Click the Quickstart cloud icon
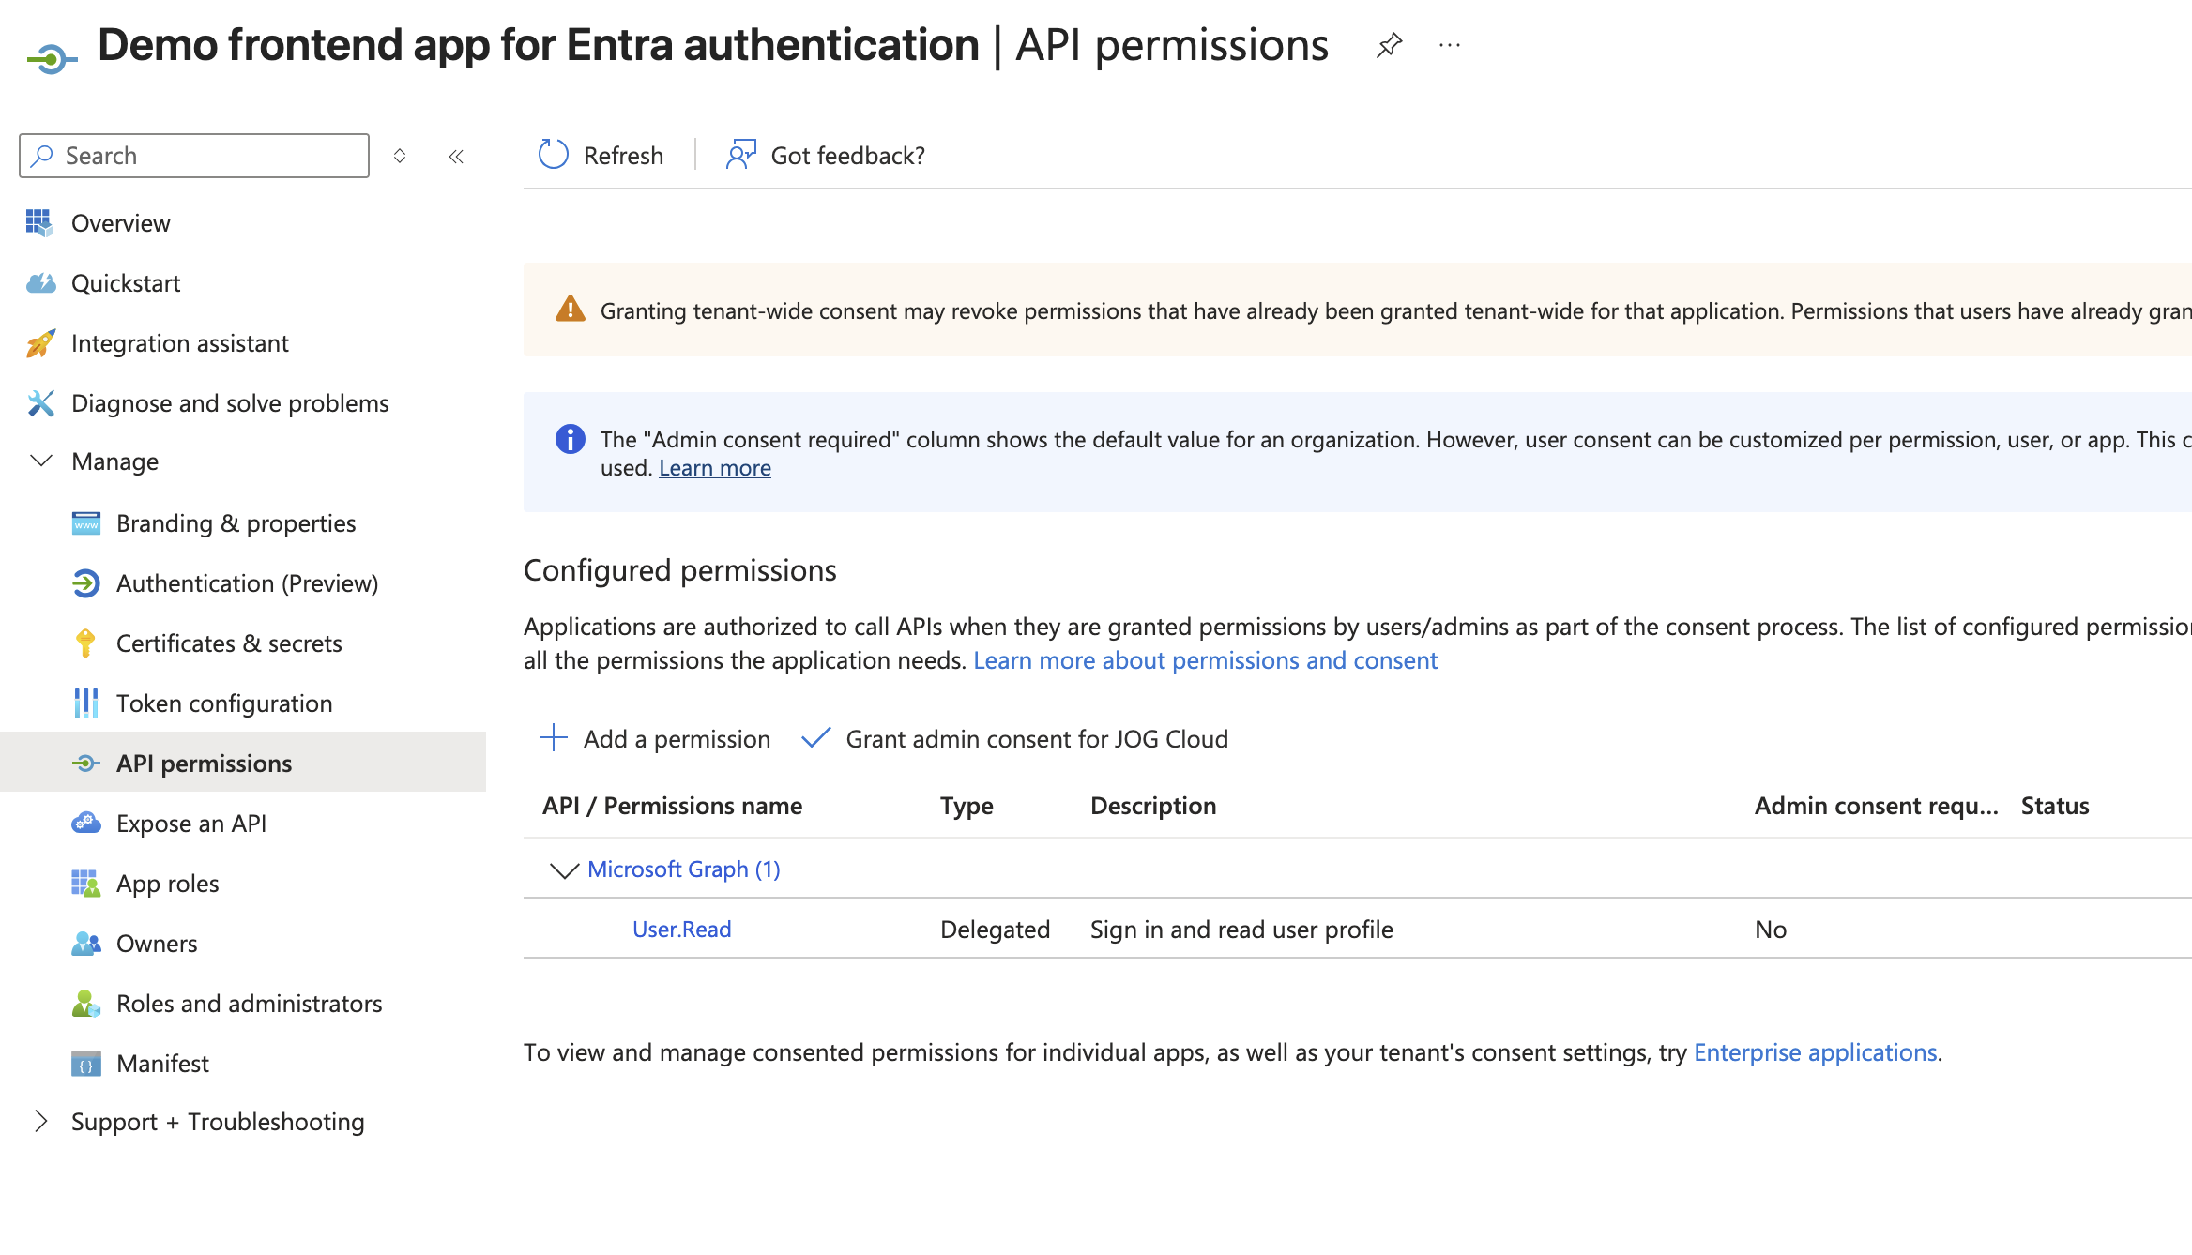Image resolution: width=2192 pixels, height=1255 pixels. coord(40,282)
